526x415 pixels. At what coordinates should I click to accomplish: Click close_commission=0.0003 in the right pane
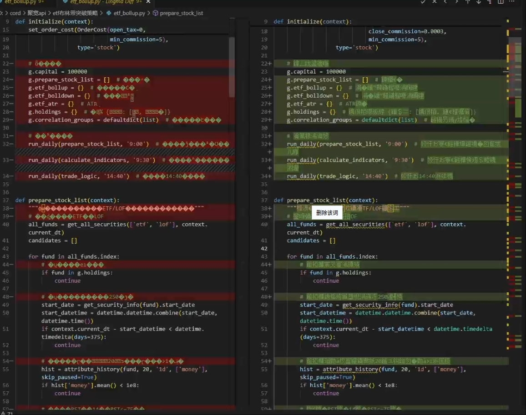point(408,31)
